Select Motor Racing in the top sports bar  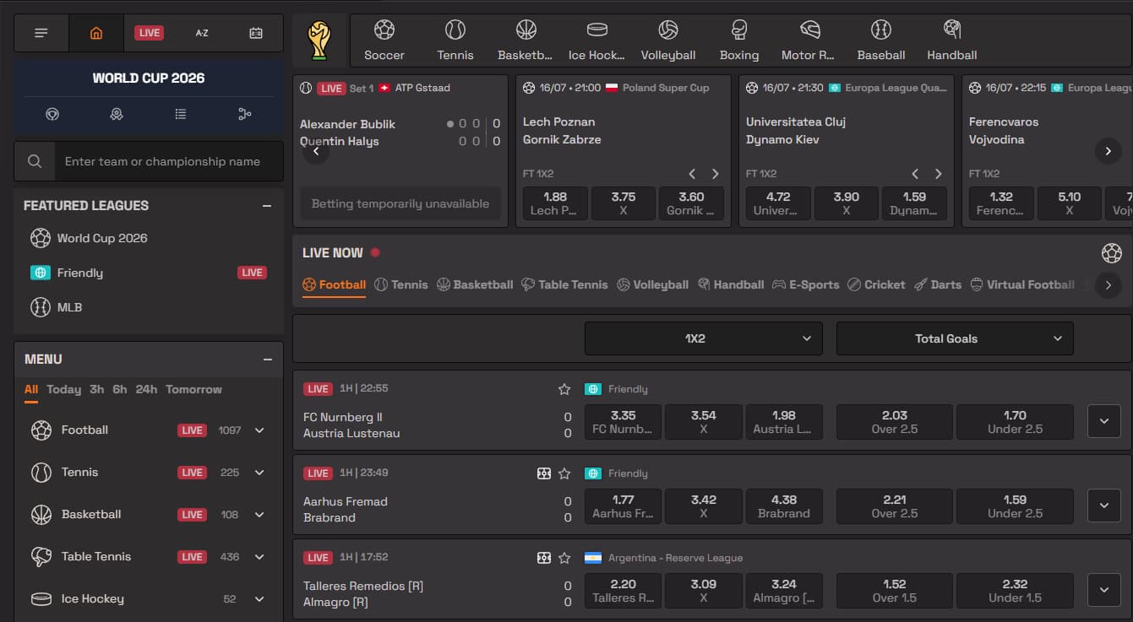click(x=809, y=41)
